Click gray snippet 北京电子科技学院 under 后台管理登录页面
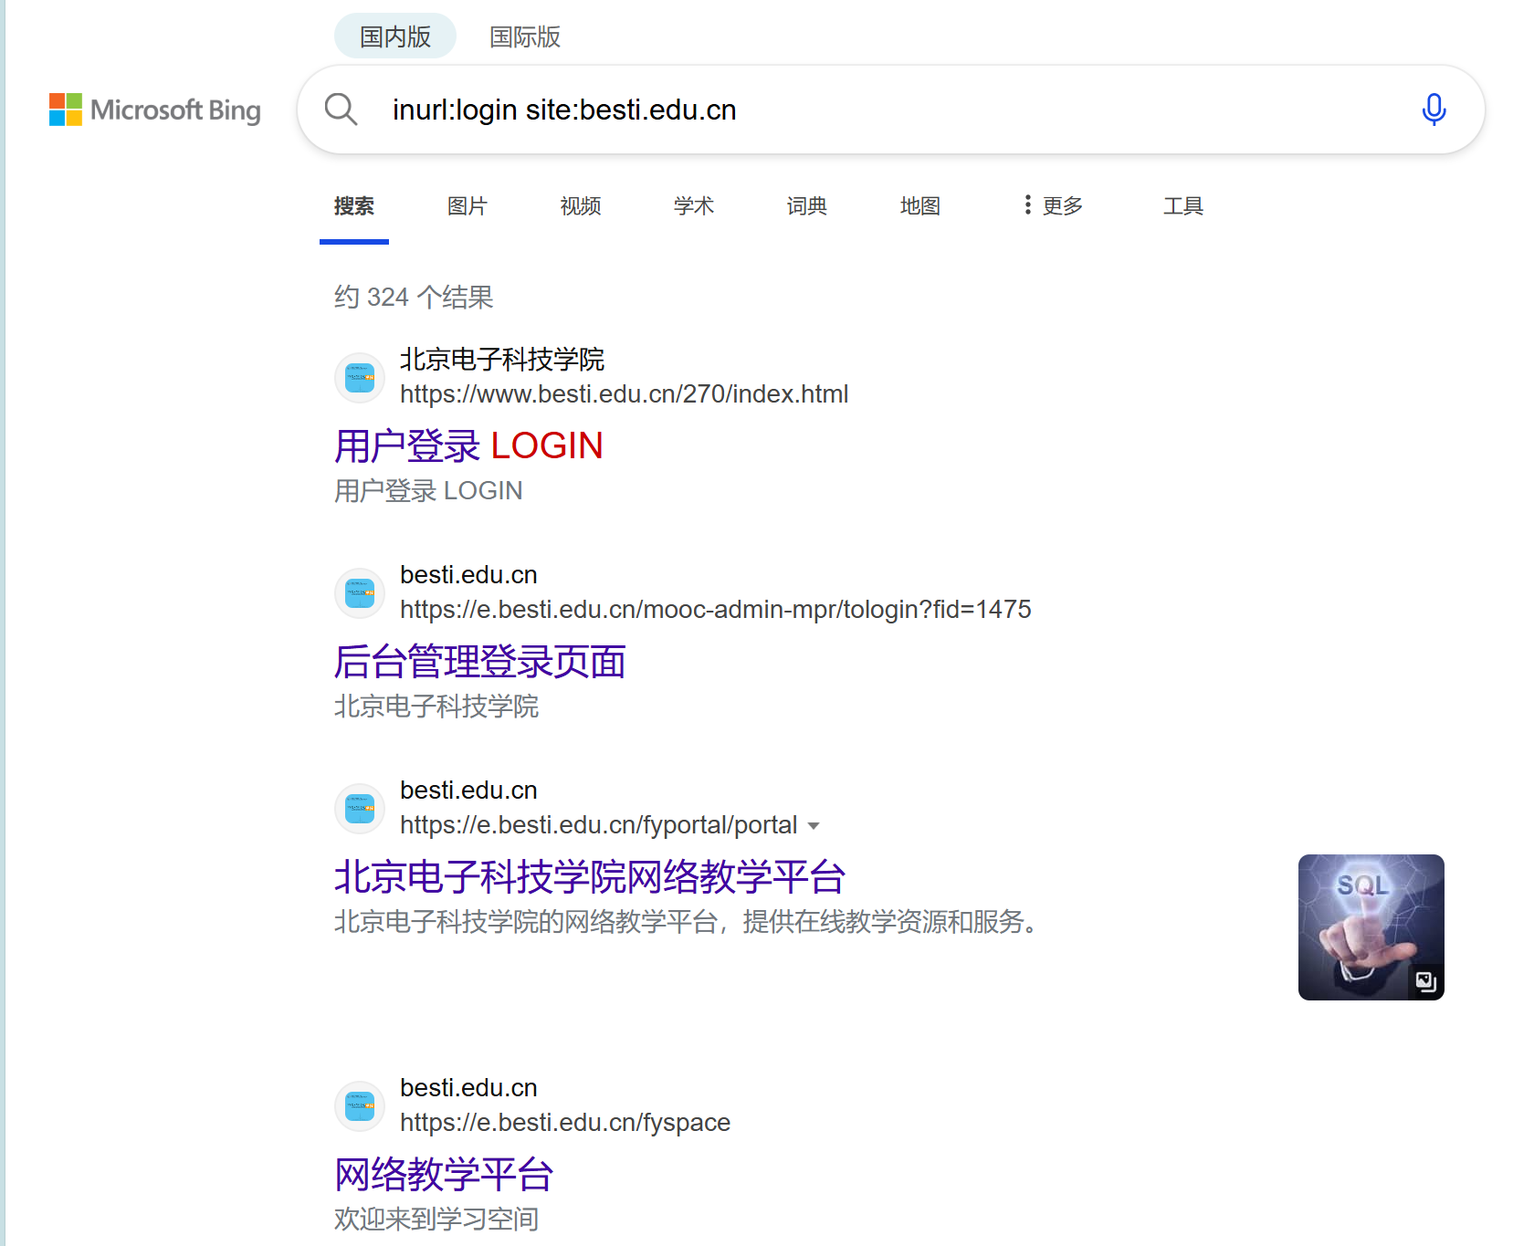 [x=436, y=707]
